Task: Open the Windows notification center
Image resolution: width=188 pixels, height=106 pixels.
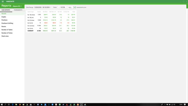Action: (x=185, y=105)
